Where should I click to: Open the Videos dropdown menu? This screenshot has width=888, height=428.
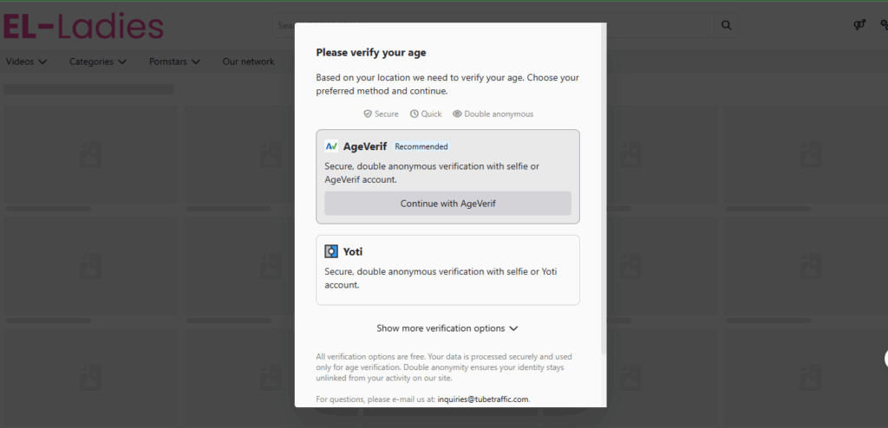[27, 62]
